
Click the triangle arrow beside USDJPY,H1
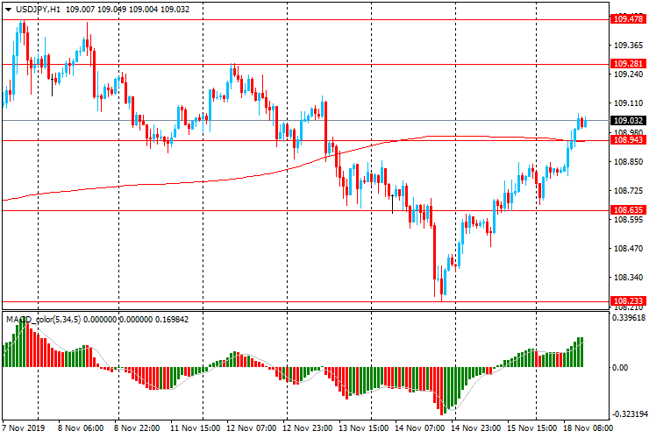6,8
